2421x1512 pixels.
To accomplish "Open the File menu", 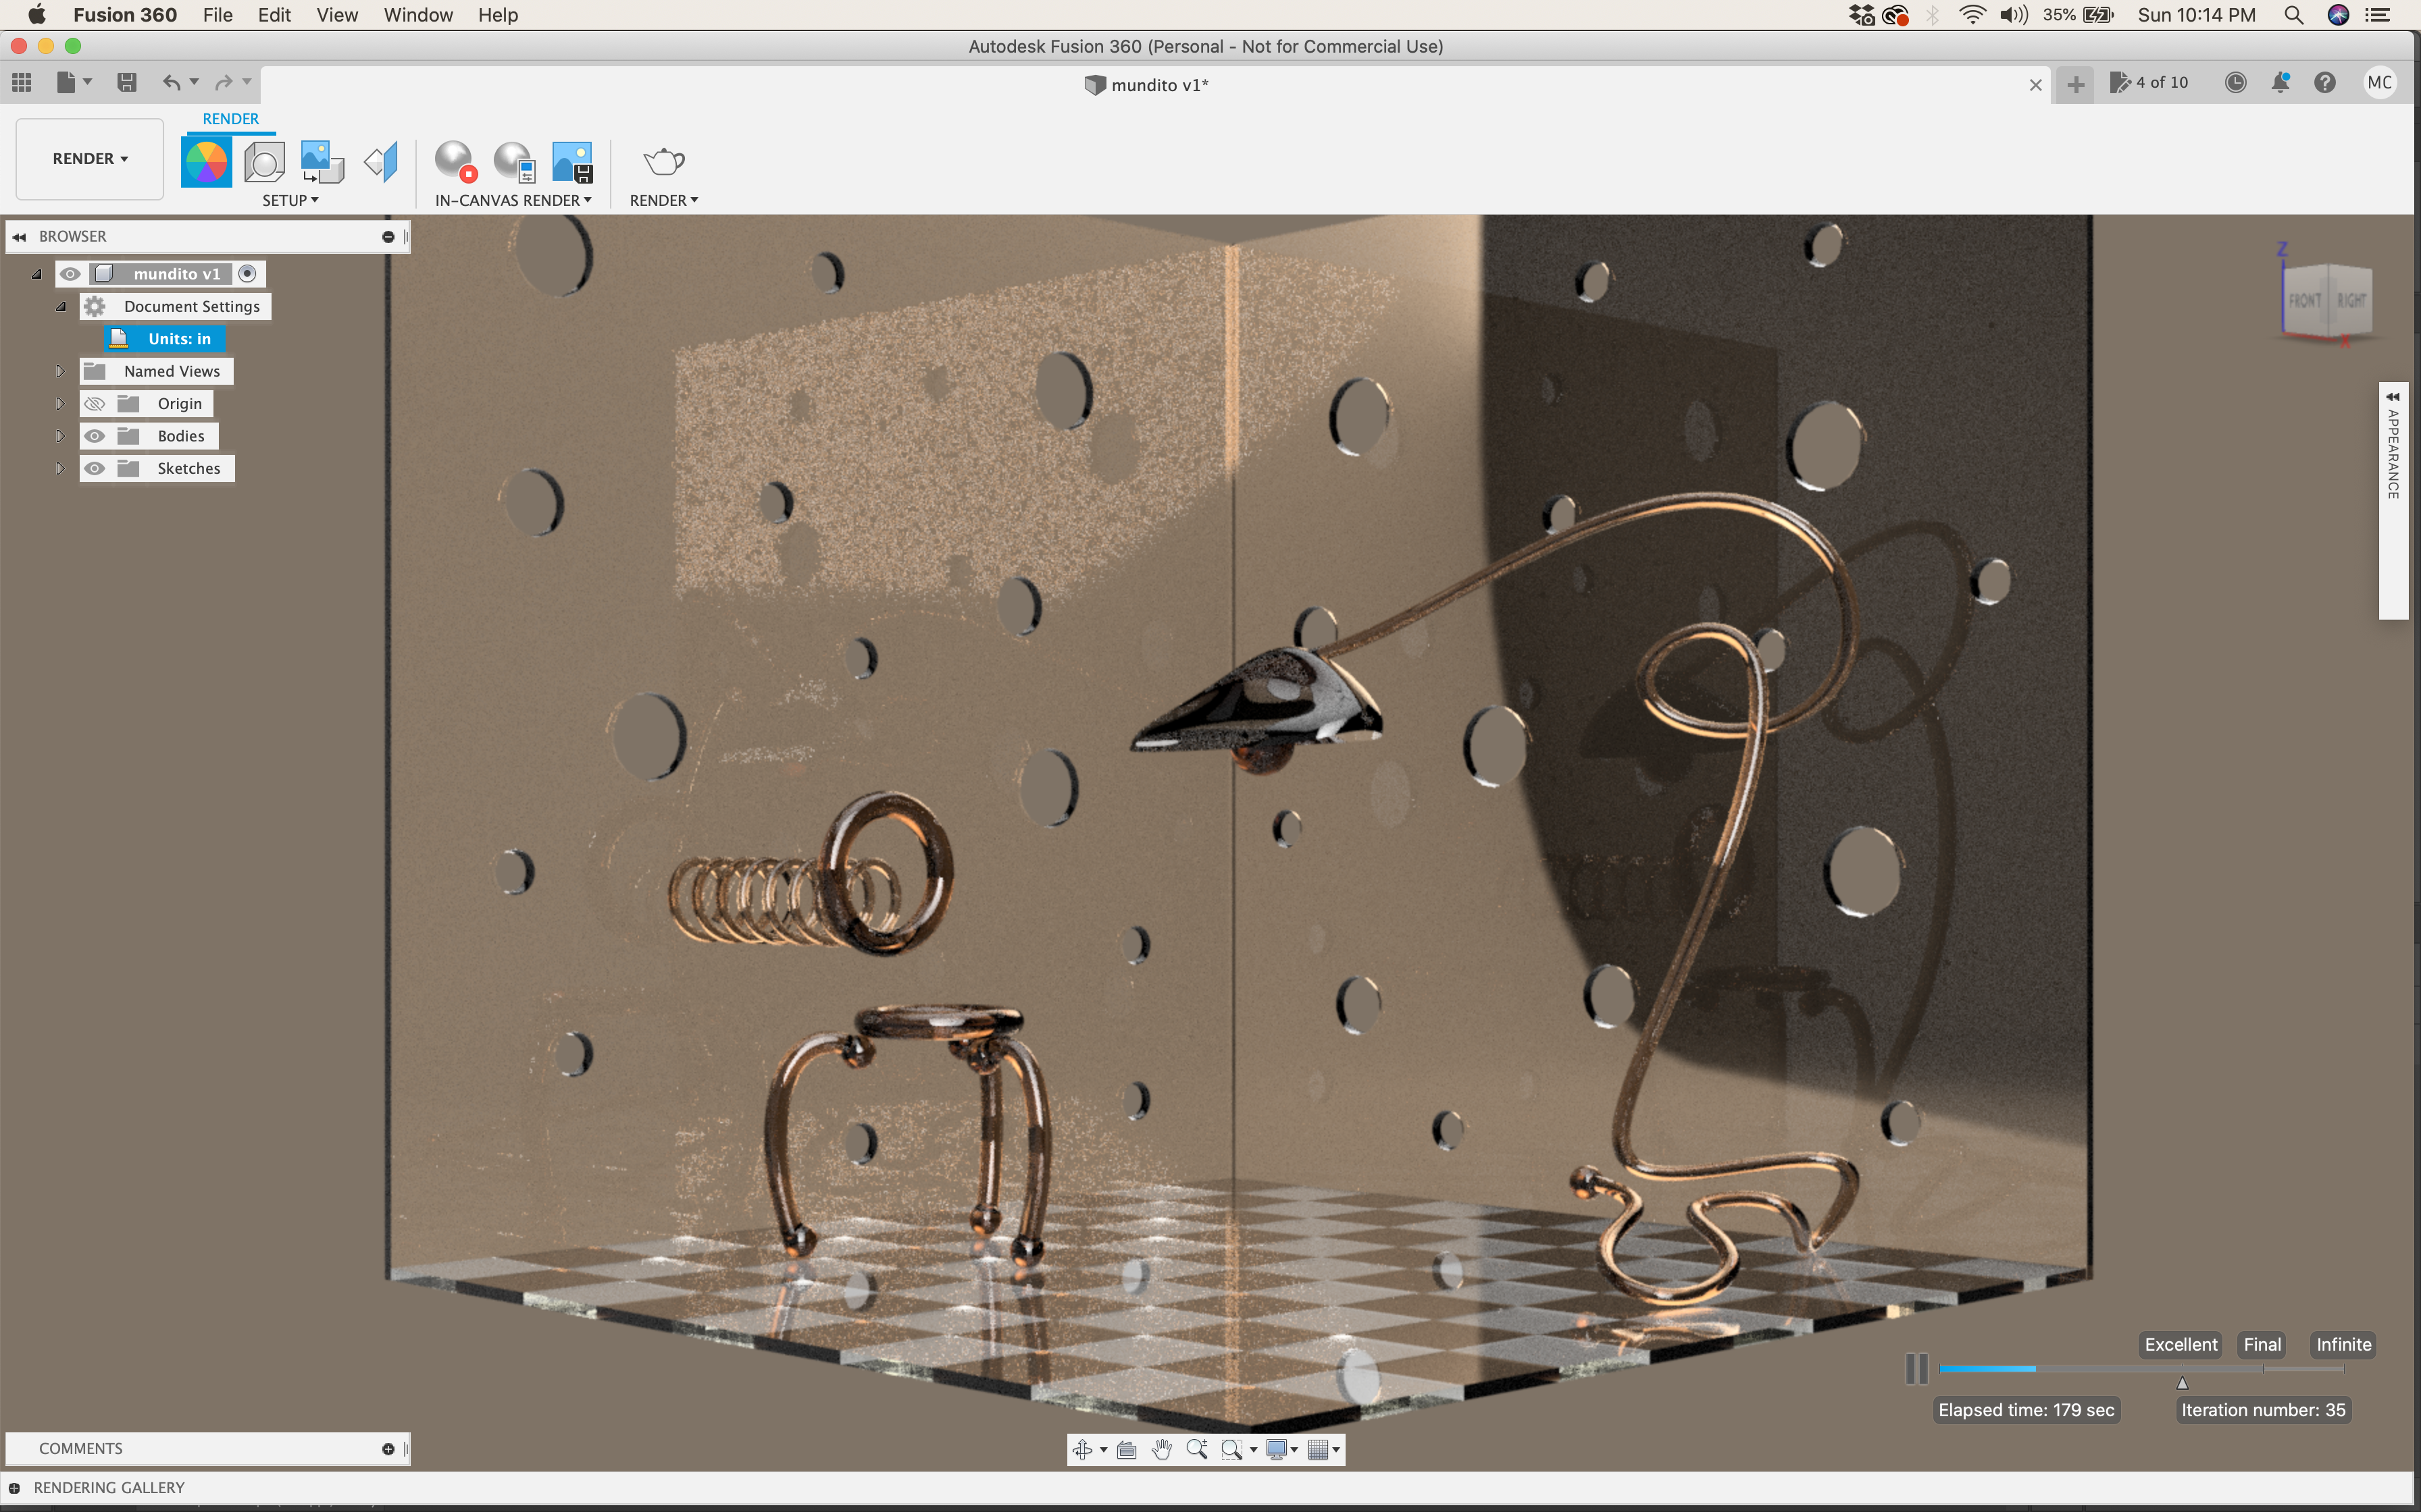I will tap(217, 15).
